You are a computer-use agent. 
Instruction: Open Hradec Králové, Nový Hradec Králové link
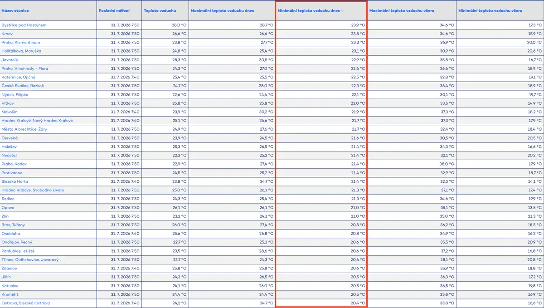click(x=37, y=121)
